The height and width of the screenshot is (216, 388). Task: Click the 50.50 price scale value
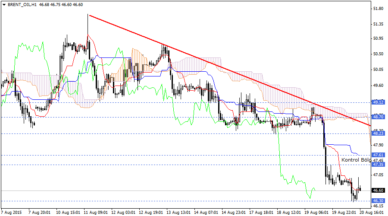(x=378, y=54)
